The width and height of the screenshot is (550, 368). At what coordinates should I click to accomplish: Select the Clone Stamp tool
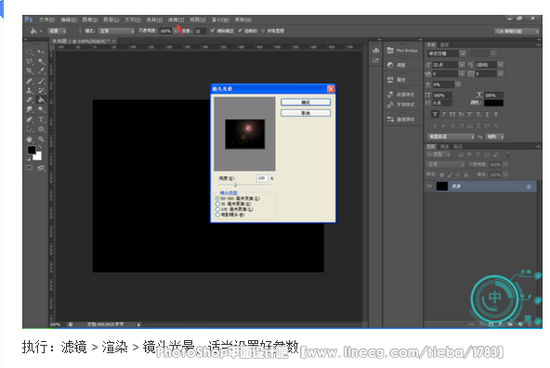pyautogui.click(x=30, y=91)
